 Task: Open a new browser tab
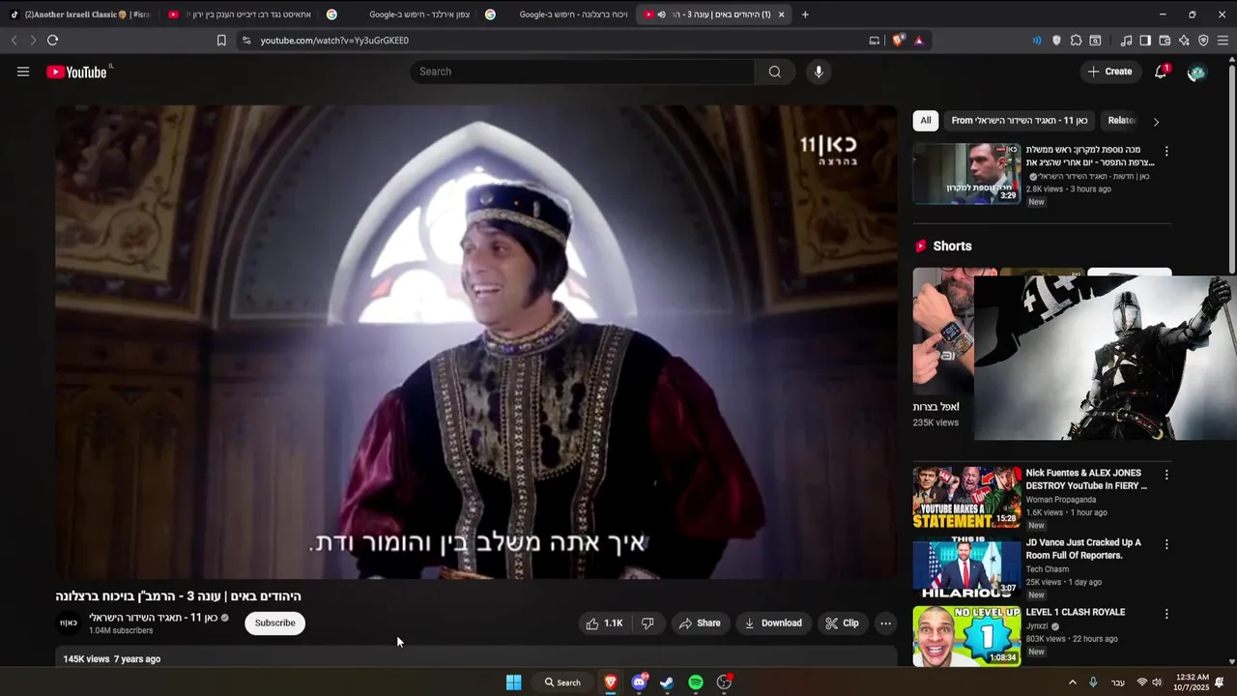point(805,14)
